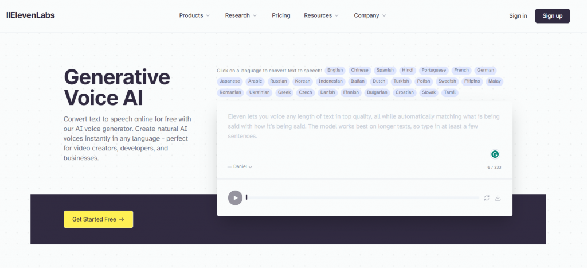Image resolution: width=587 pixels, height=268 pixels.
Task: Click Get Started Free button
Action: coord(98,219)
